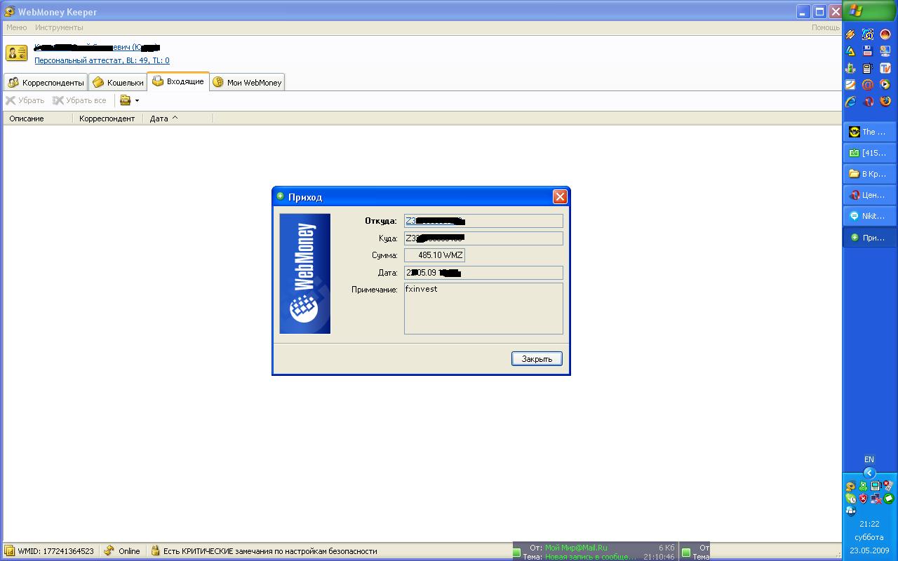Open the red globe quick launch icon

coord(885,34)
